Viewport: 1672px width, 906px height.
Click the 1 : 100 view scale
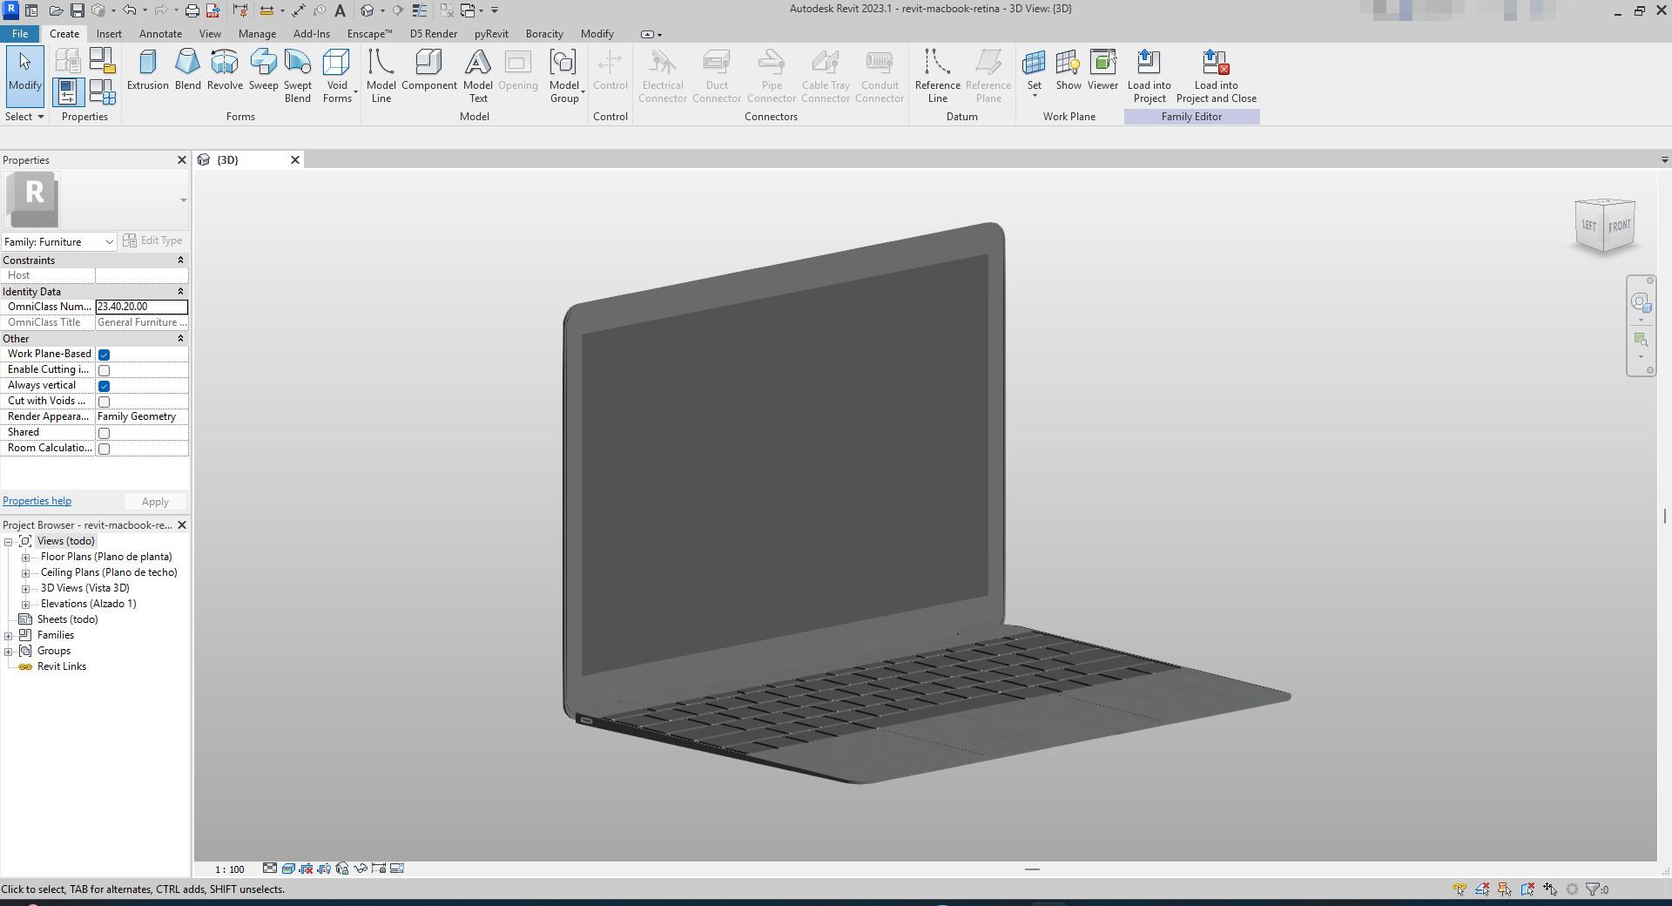click(x=230, y=869)
